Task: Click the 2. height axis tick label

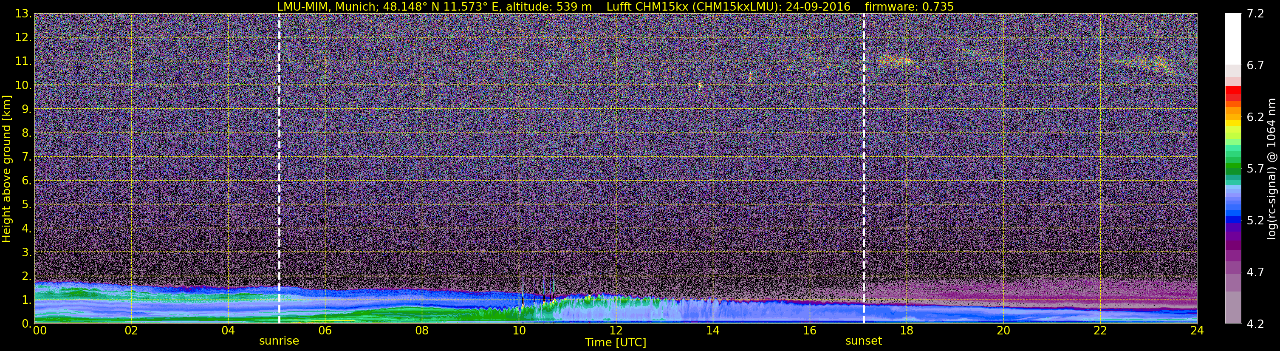Action: 26,276
